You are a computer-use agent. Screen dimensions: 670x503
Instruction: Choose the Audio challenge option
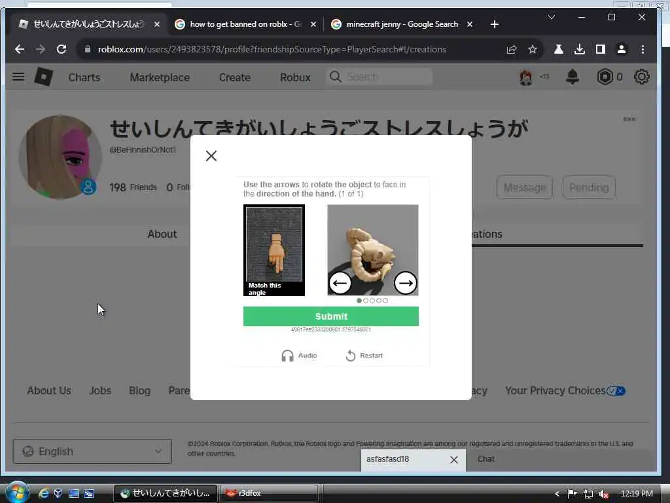point(299,356)
